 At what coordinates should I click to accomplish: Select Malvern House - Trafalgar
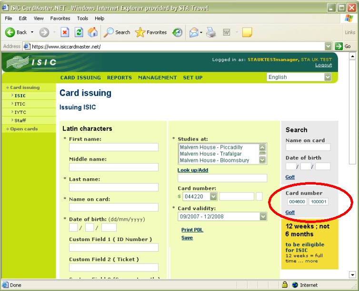tap(210, 154)
